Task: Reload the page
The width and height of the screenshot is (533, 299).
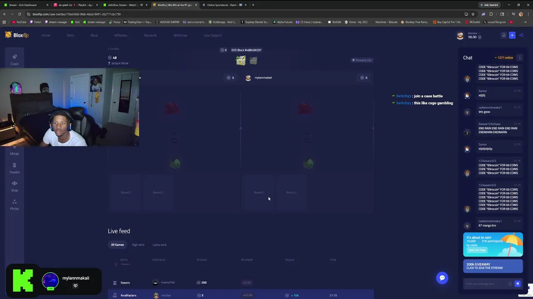Action: point(19,14)
